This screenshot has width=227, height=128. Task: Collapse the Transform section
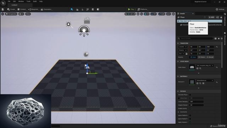(x=178, y=43)
